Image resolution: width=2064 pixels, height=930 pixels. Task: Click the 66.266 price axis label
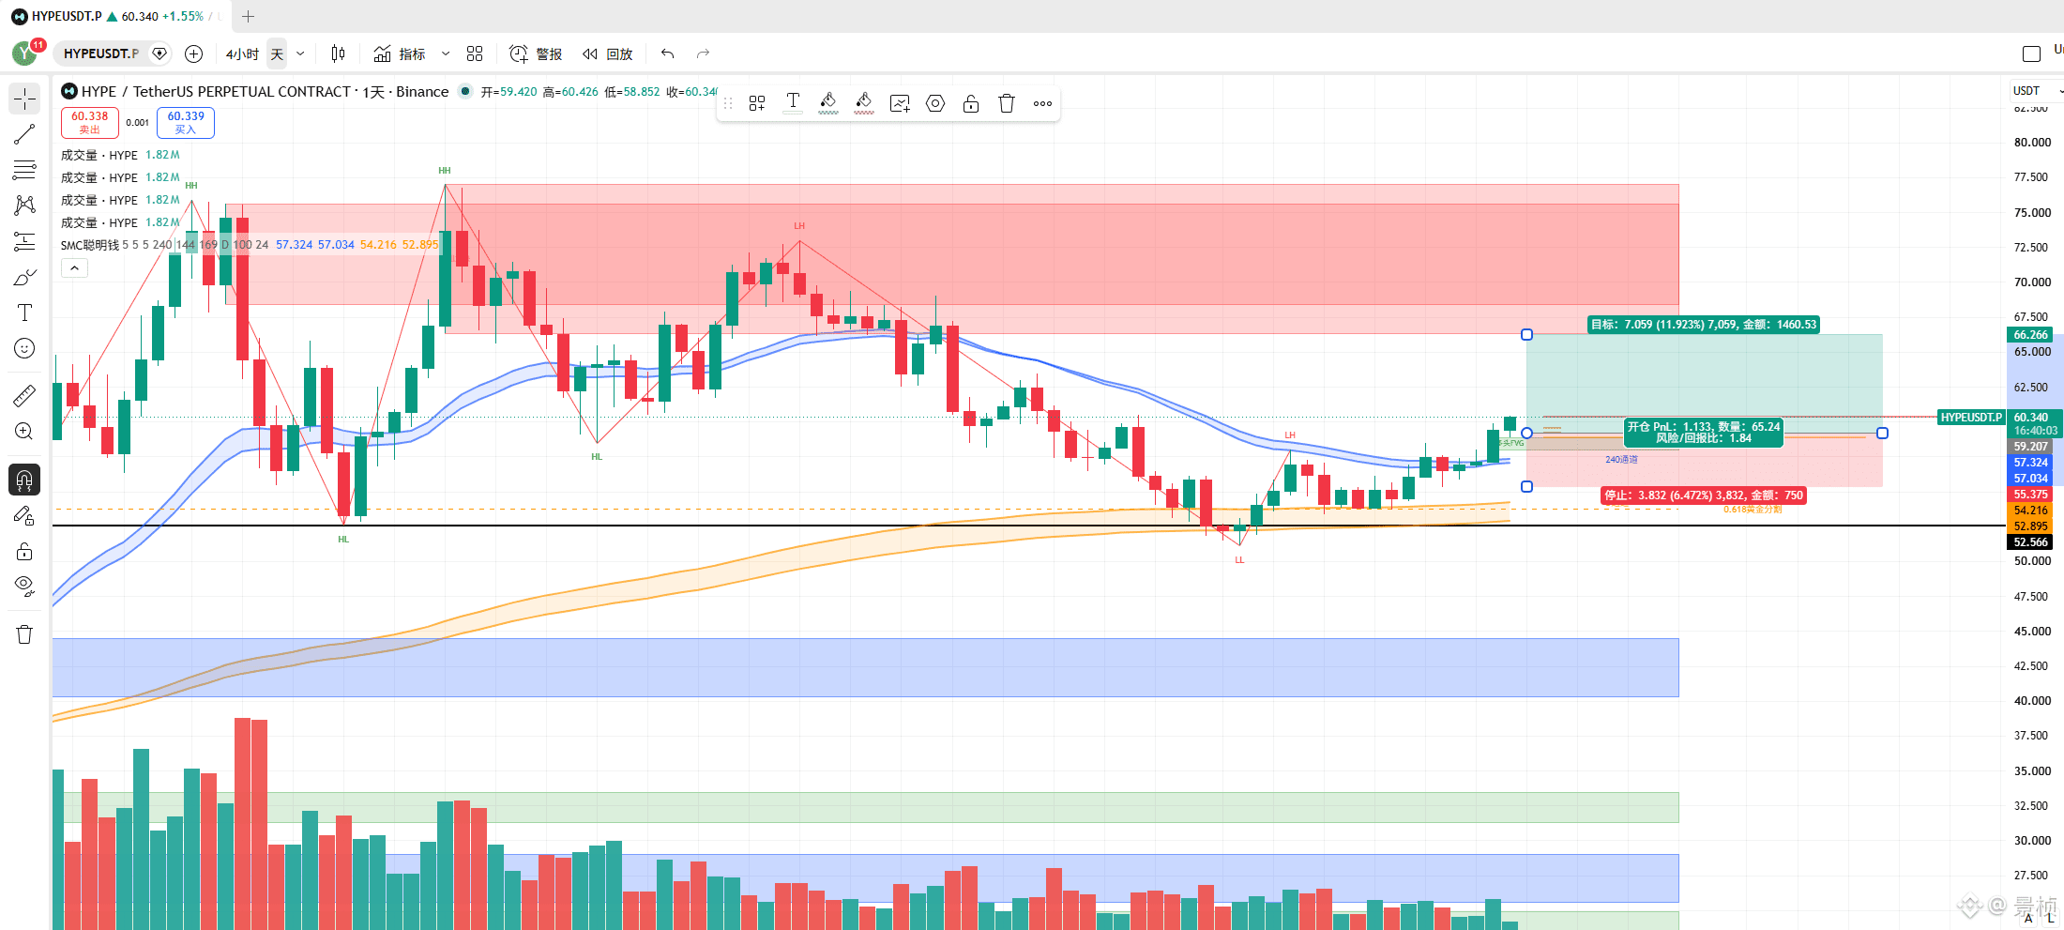click(x=2031, y=335)
